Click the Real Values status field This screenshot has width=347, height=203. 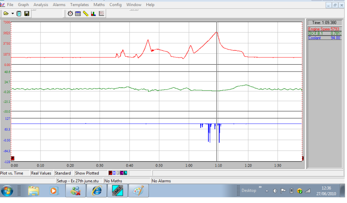[x=41, y=173]
